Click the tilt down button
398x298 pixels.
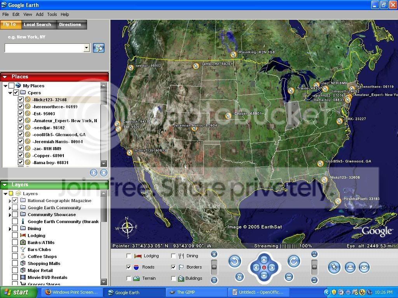(314, 280)
